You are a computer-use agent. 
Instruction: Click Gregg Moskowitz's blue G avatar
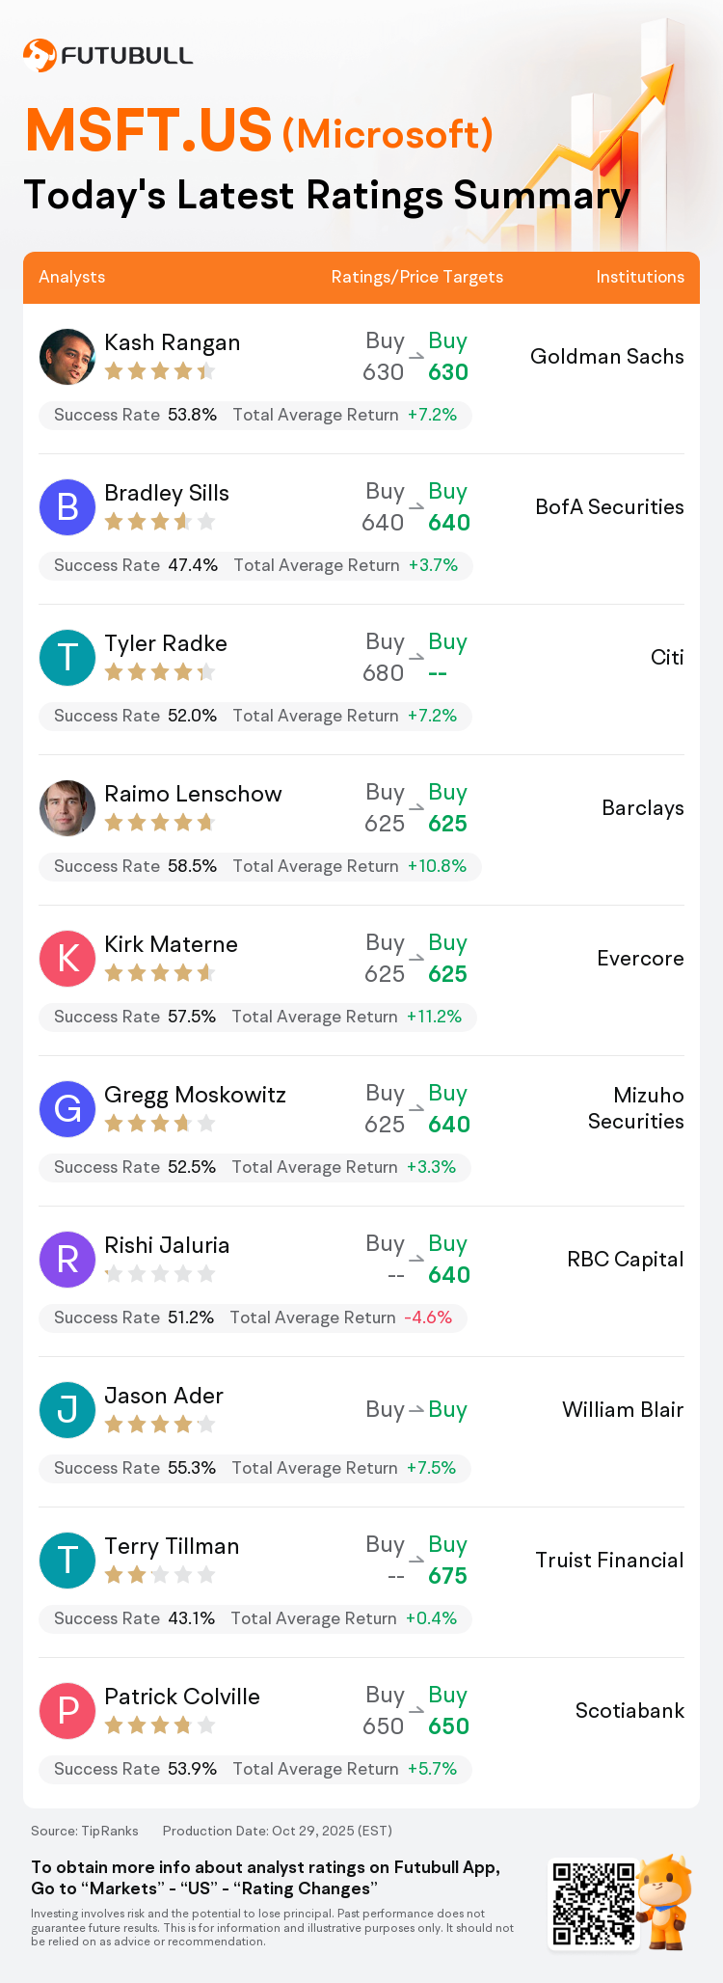tap(67, 1109)
